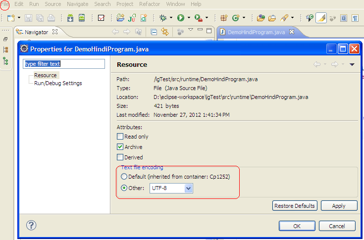This screenshot has width=364, height=240.
Task: Select Default inherited from container encoding
Action: tap(124, 177)
